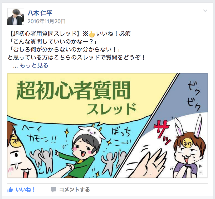Click the いいね！ button label

(26, 190)
